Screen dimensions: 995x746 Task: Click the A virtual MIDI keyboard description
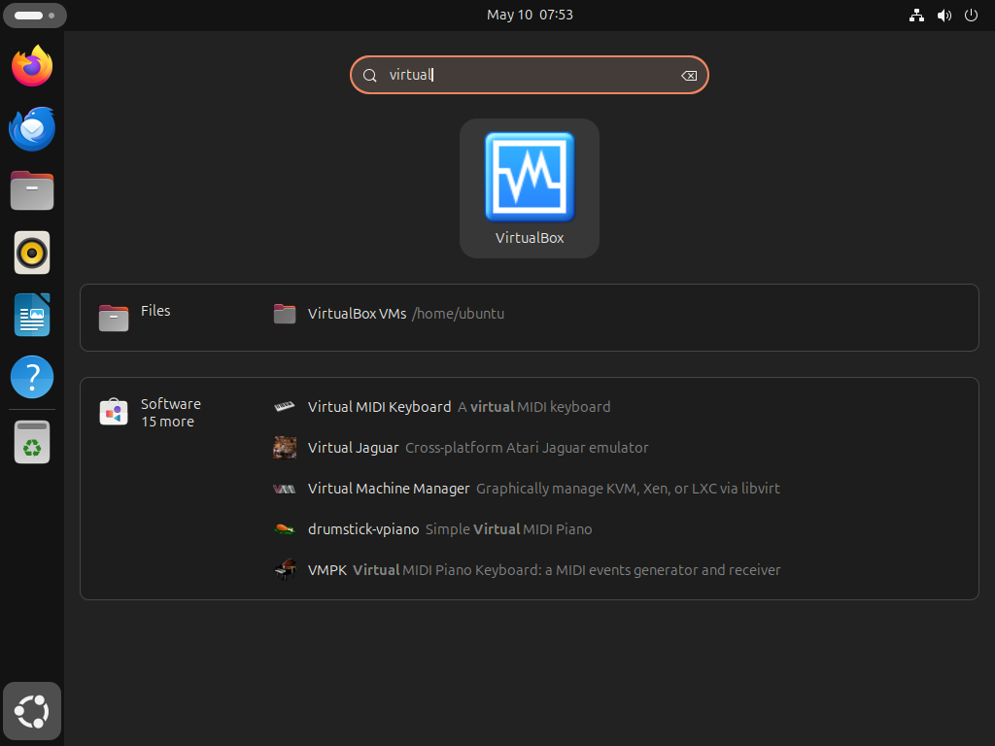pos(534,407)
